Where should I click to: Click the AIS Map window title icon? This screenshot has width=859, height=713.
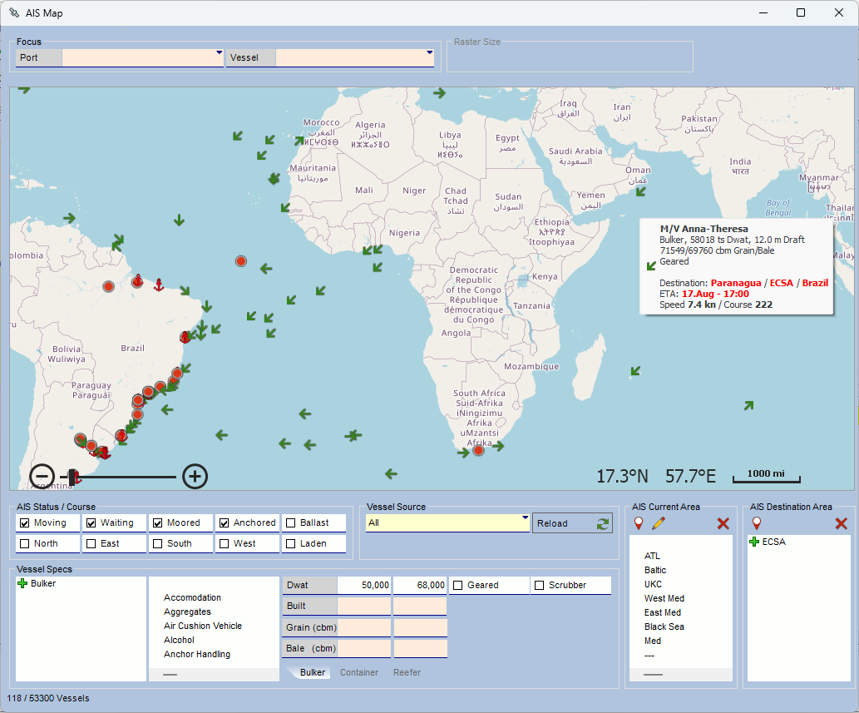[x=14, y=12]
